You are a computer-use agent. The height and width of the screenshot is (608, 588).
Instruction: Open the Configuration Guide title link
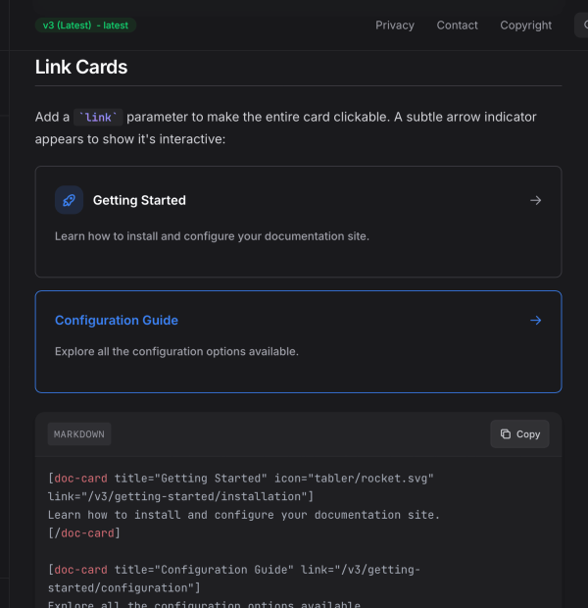pyautogui.click(x=117, y=321)
